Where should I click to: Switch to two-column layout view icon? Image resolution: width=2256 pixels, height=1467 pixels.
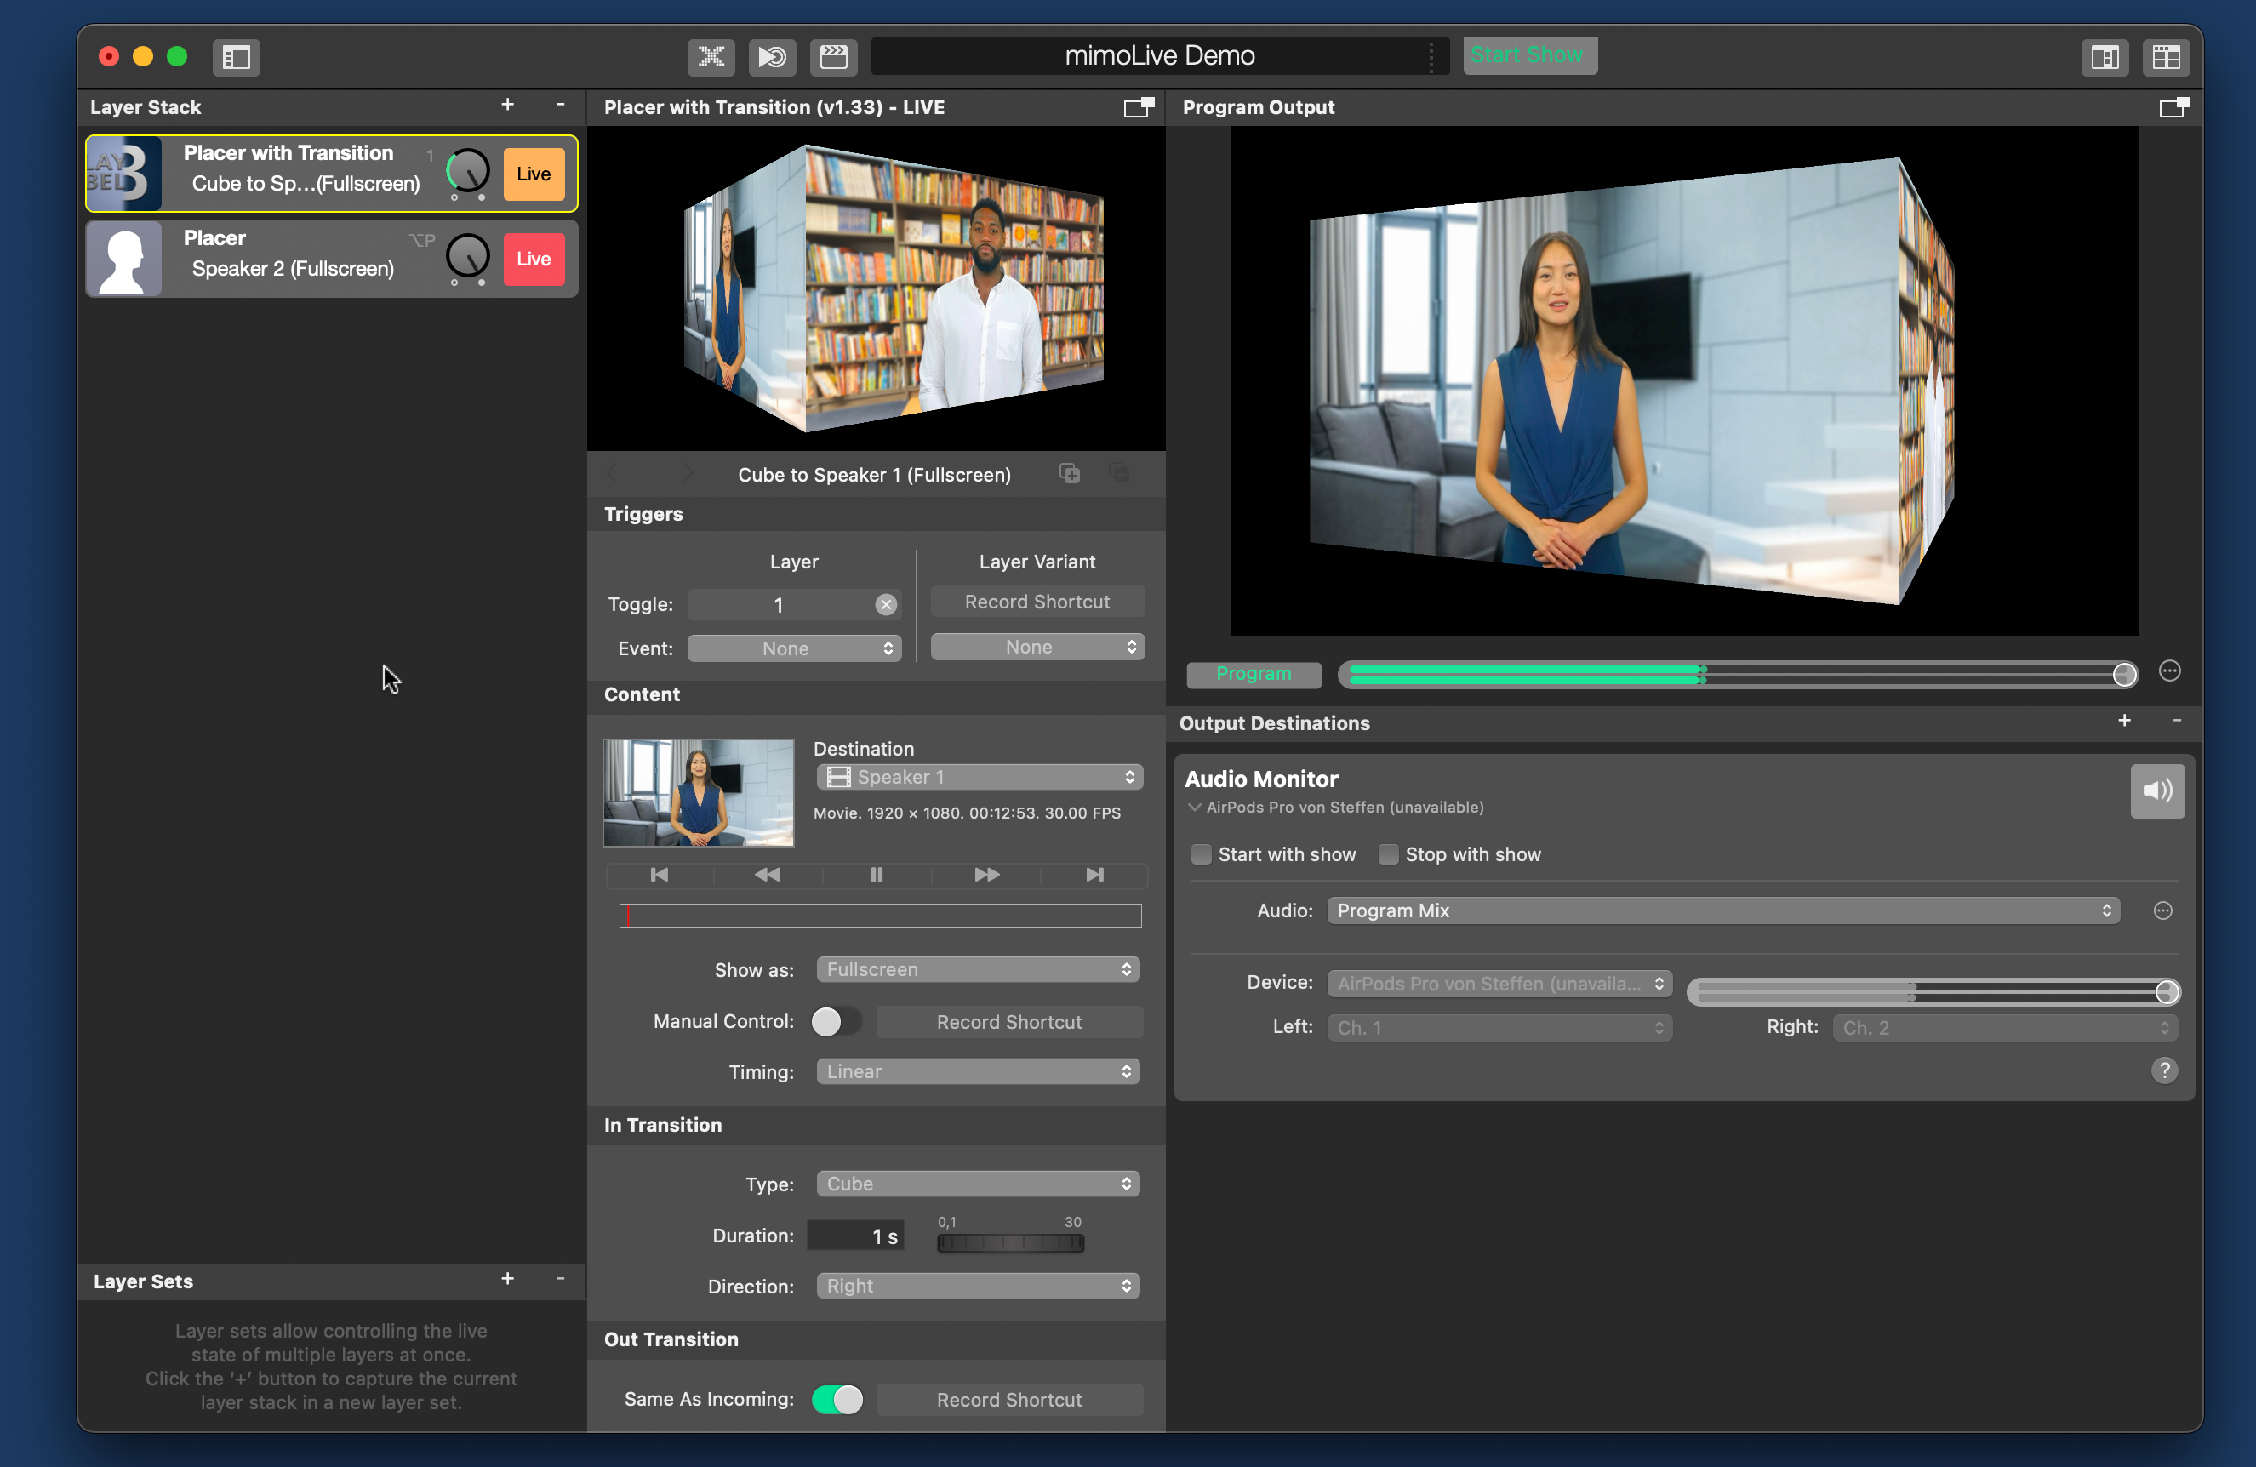point(2105,57)
